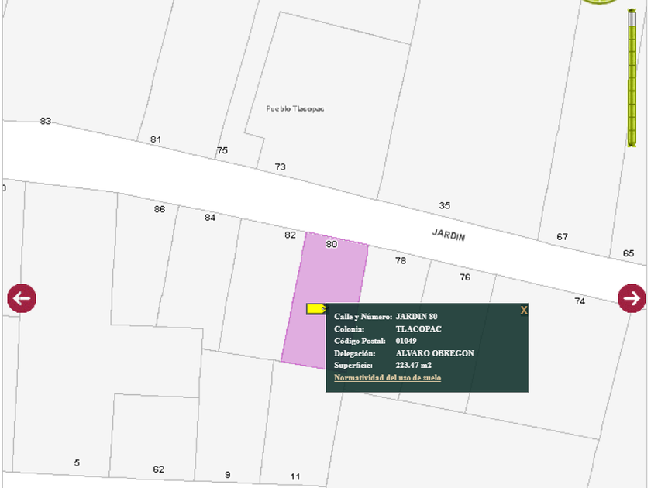Screen dimensions: 651x488
Task: Select lot number 86 on the map
Action: [x=160, y=209]
